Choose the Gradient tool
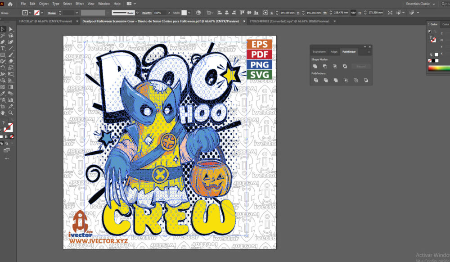Image resolution: width=450 pixels, height=262 pixels. click(11, 87)
